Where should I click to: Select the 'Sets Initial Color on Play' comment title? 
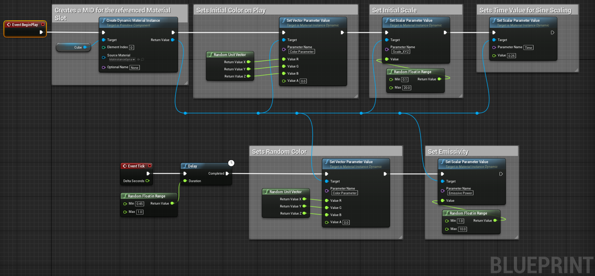click(x=231, y=10)
